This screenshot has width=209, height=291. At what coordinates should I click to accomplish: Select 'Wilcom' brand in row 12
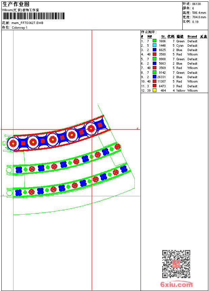(x=192, y=91)
